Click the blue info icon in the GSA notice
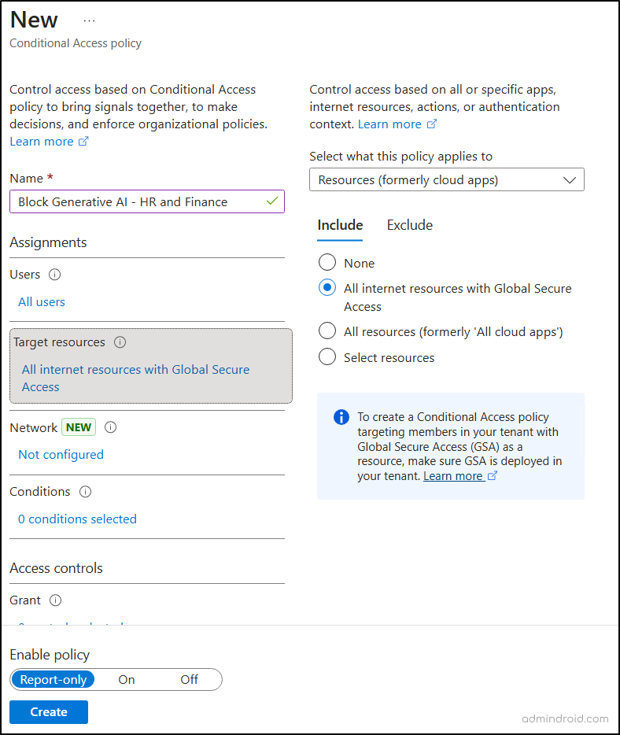Image resolution: width=620 pixels, height=735 pixels. pyautogui.click(x=341, y=417)
